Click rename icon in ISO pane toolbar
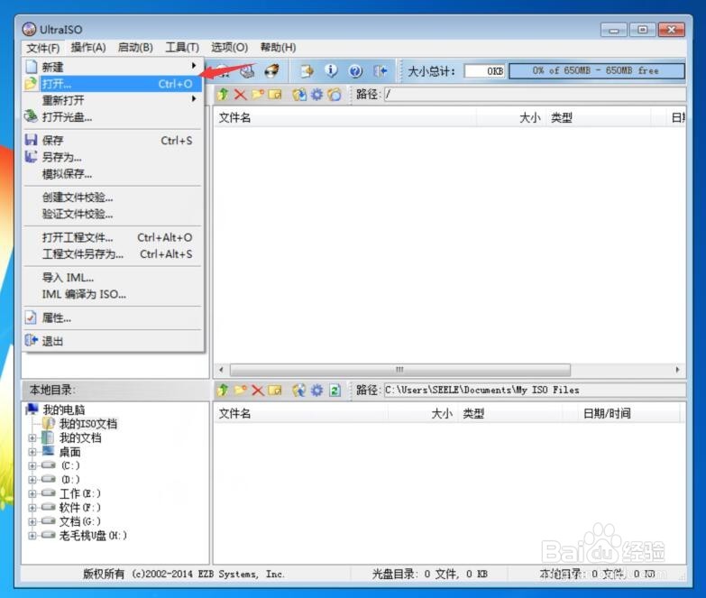The width and height of the screenshot is (706, 598). (275, 95)
